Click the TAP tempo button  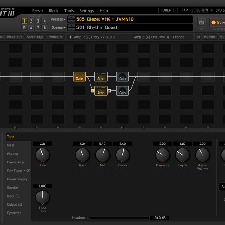[x=185, y=10]
